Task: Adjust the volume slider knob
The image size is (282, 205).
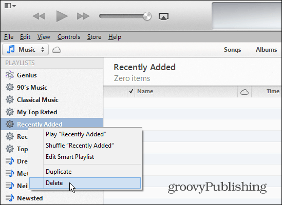Action: click(x=147, y=16)
